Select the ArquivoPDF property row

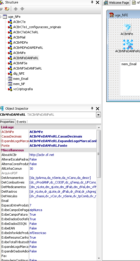tap(49, 173)
